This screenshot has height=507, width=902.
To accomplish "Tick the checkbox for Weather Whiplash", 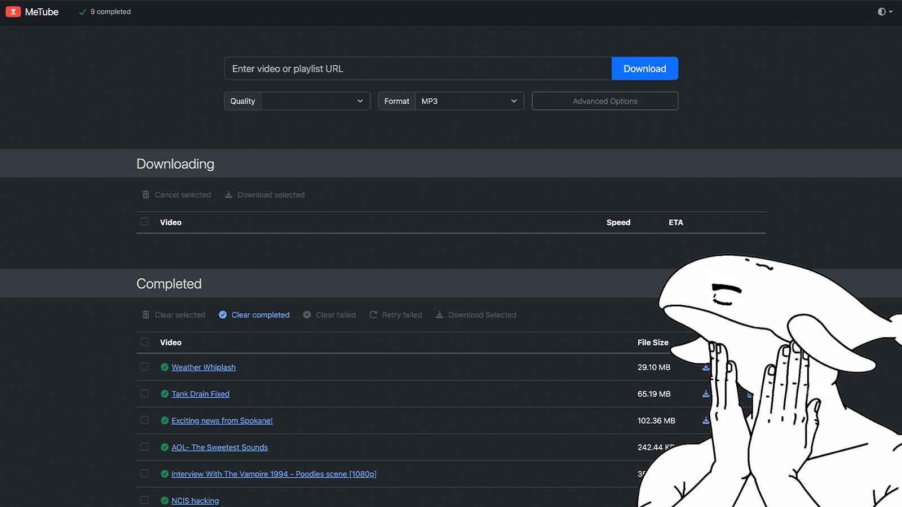I will [144, 367].
